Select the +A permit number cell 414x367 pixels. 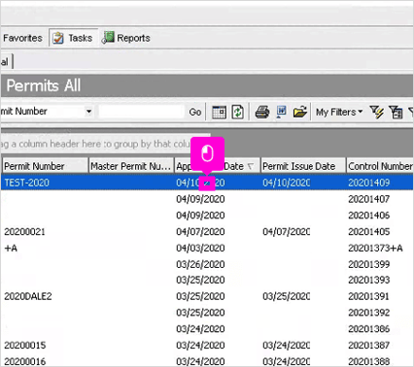click(11, 248)
